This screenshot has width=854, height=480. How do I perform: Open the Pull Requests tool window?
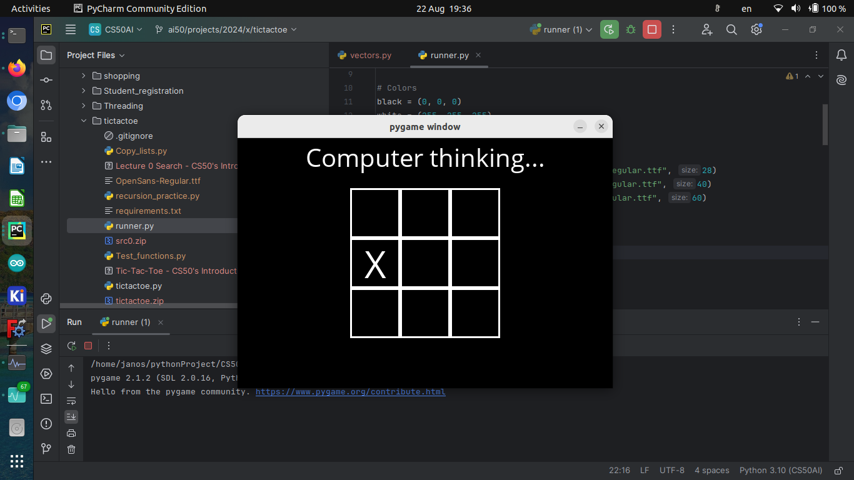[x=46, y=105]
